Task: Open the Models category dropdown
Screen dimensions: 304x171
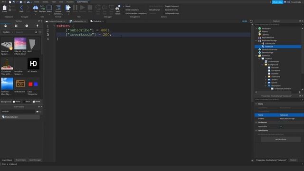Action: tap(8, 32)
